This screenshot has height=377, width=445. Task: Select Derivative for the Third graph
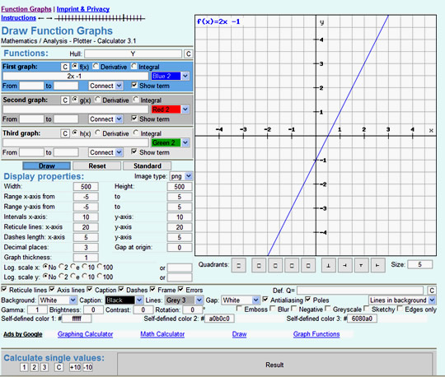[x=97, y=133]
